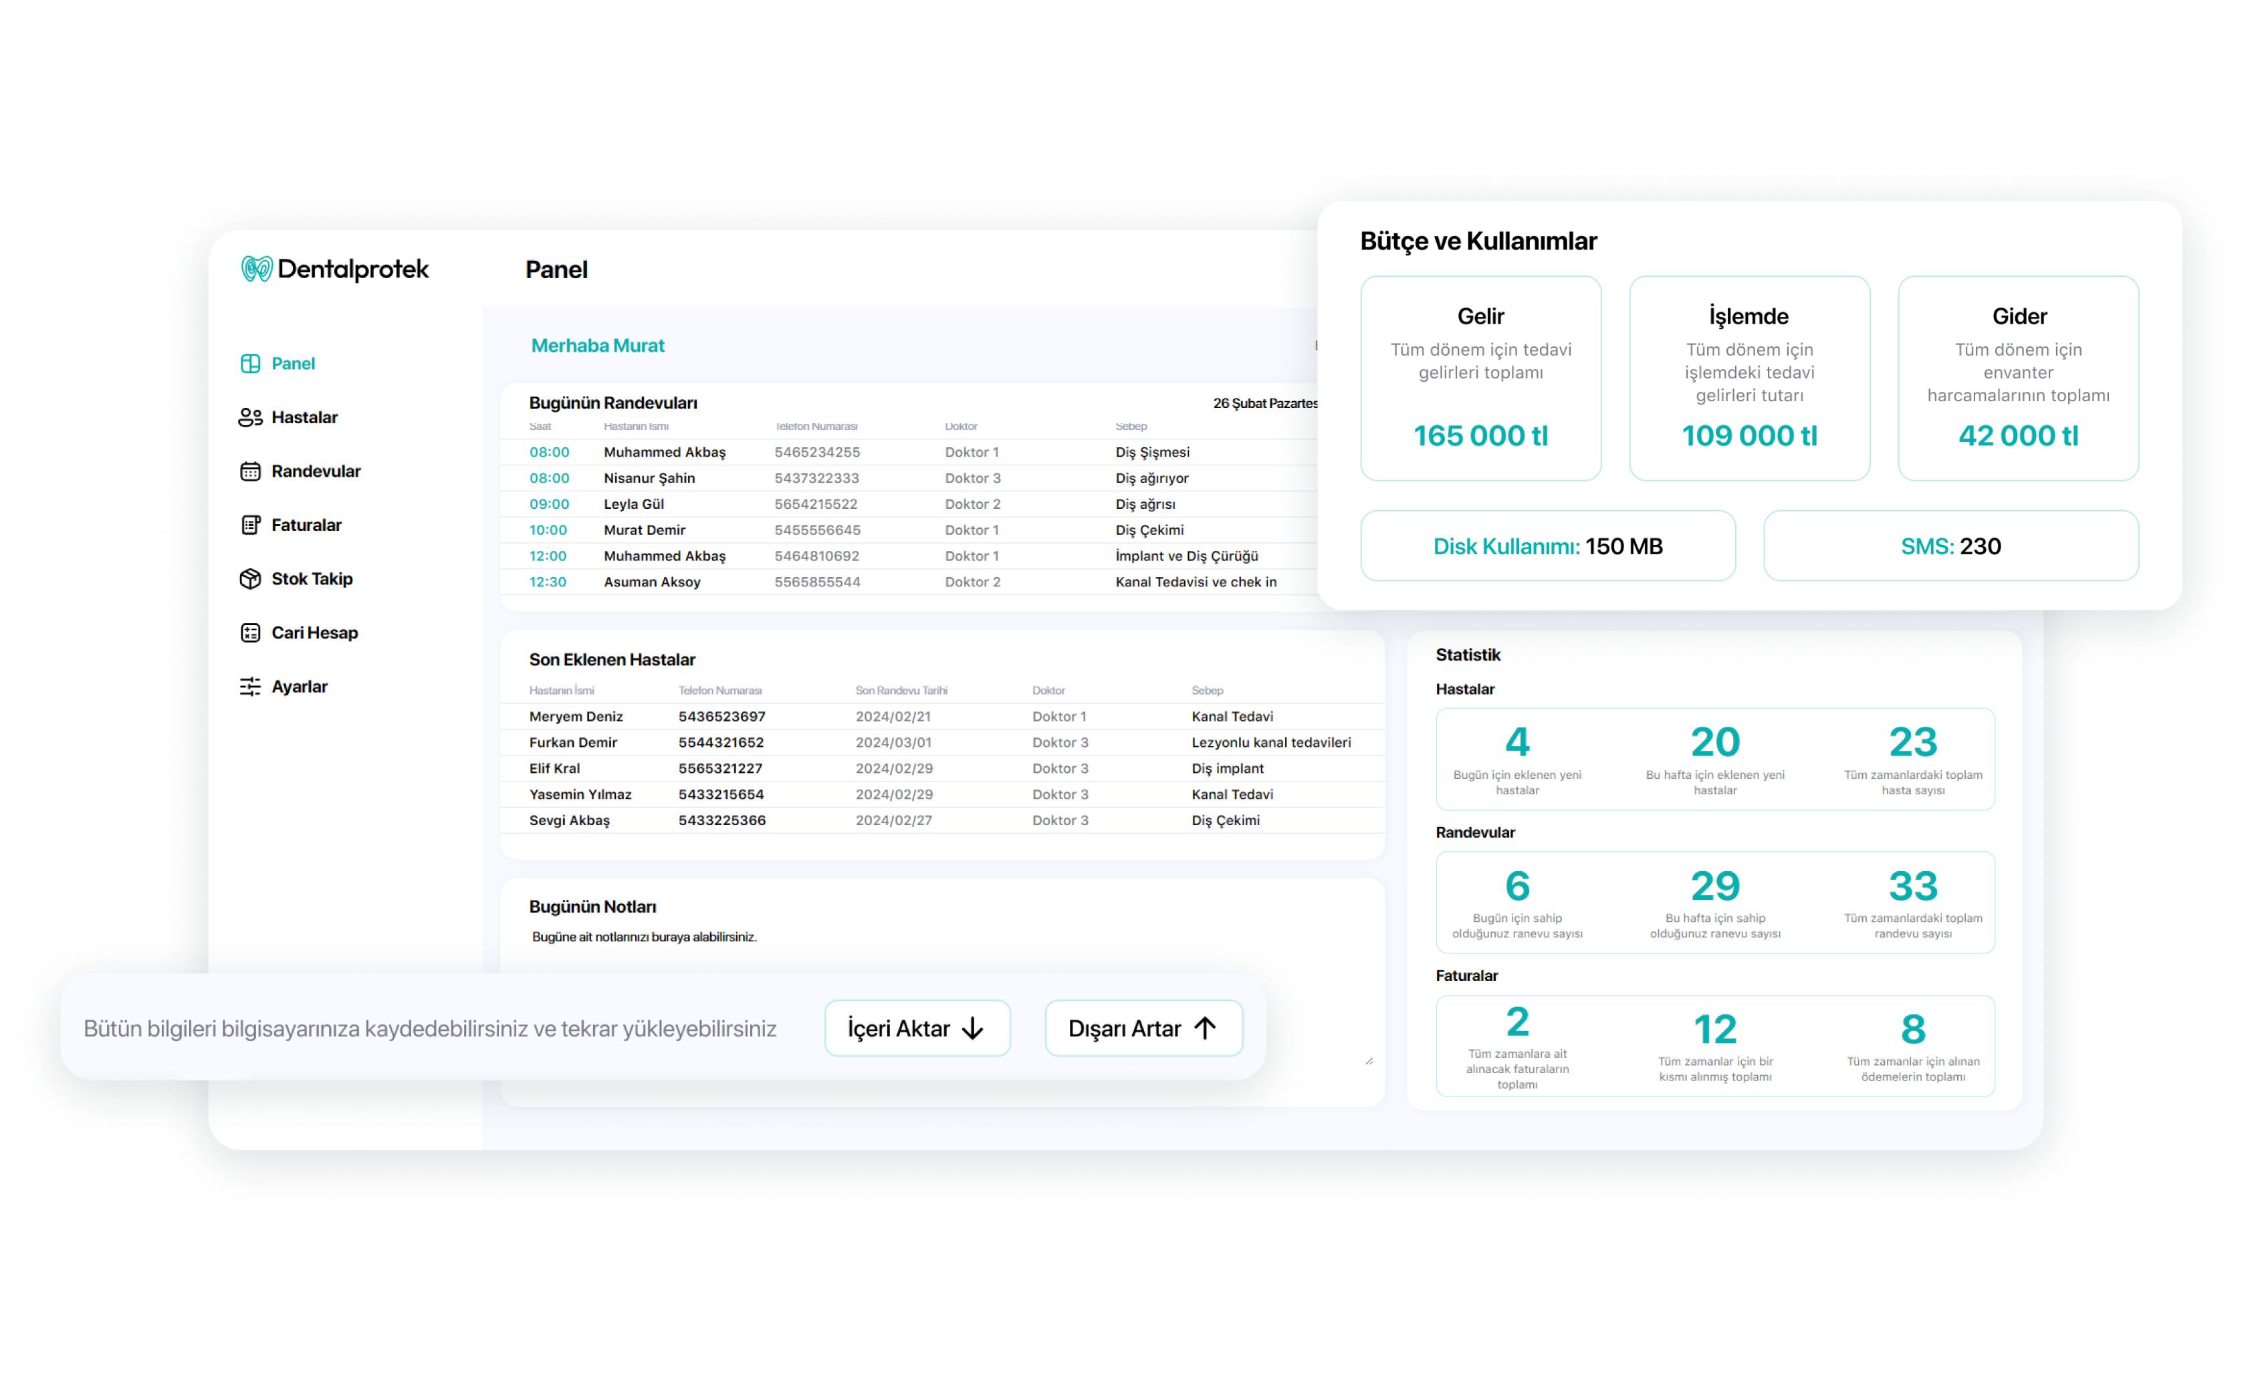Select the 08:00 Muhammed Akbaş appointment row
The height and width of the screenshot is (1380, 2252).
tap(665, 453)
